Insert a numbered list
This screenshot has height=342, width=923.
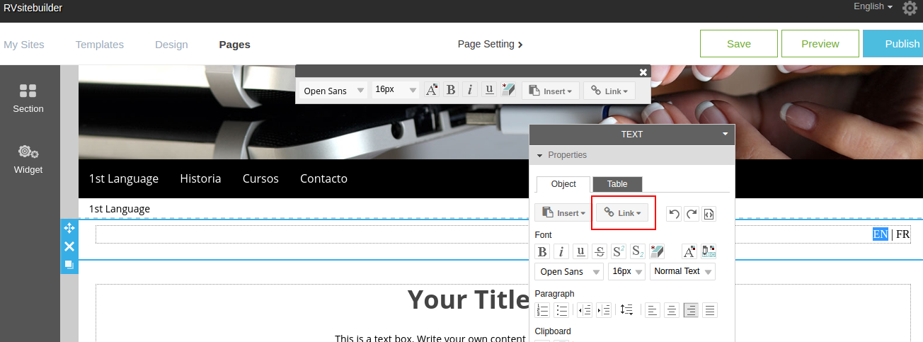pyautogui.click(x=543, y=309)
